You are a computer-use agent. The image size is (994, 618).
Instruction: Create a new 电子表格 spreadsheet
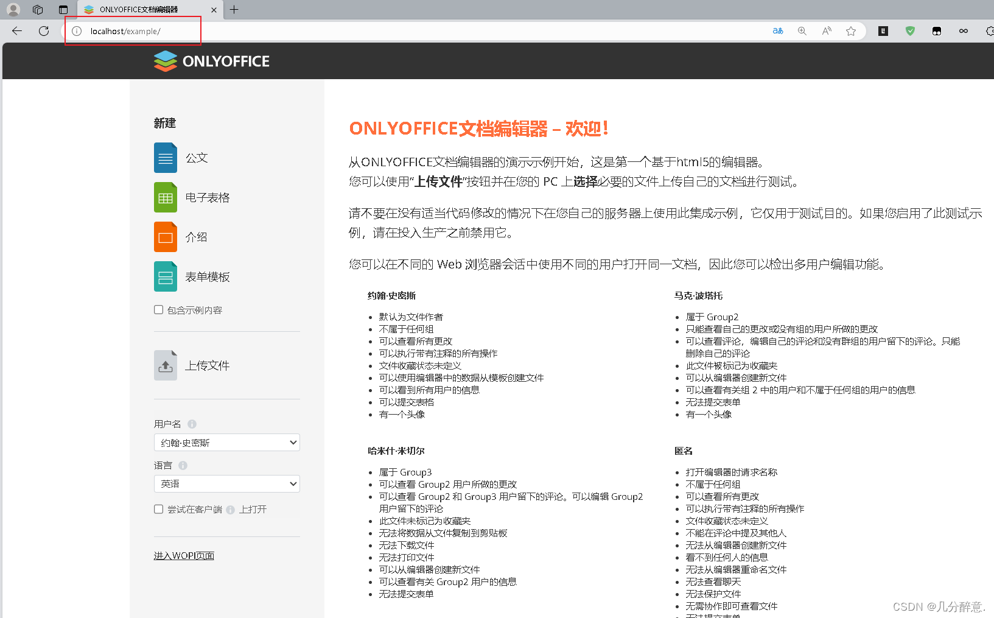tap(166, 197)
